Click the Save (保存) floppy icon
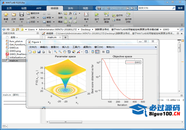 click(x=22, y=14)
